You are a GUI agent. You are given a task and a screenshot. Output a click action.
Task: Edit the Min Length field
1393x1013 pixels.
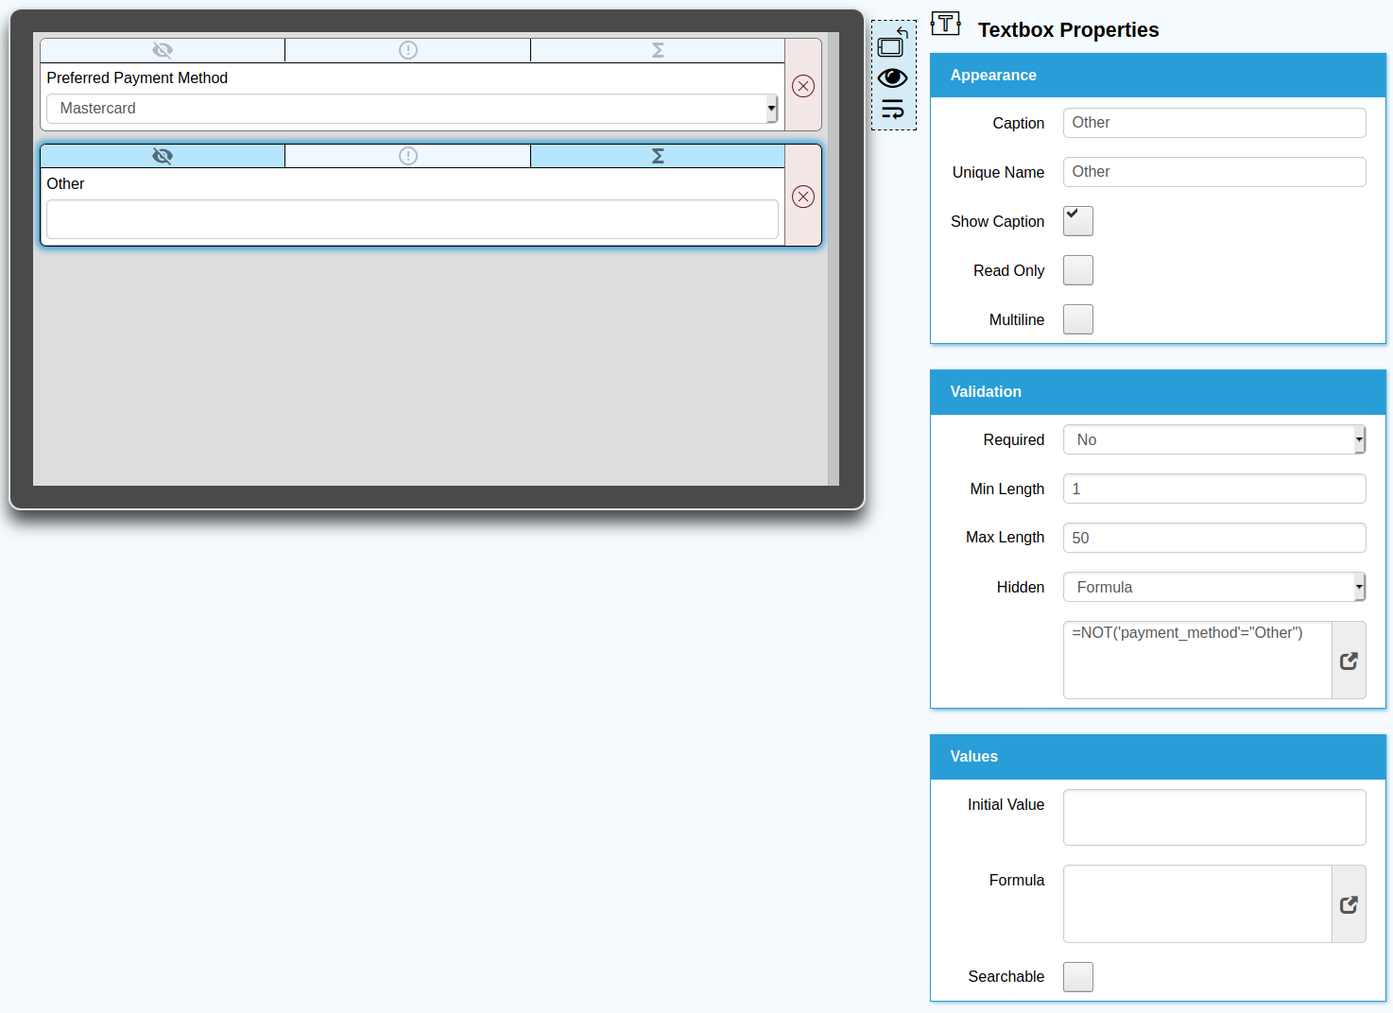click(1214, 489)
